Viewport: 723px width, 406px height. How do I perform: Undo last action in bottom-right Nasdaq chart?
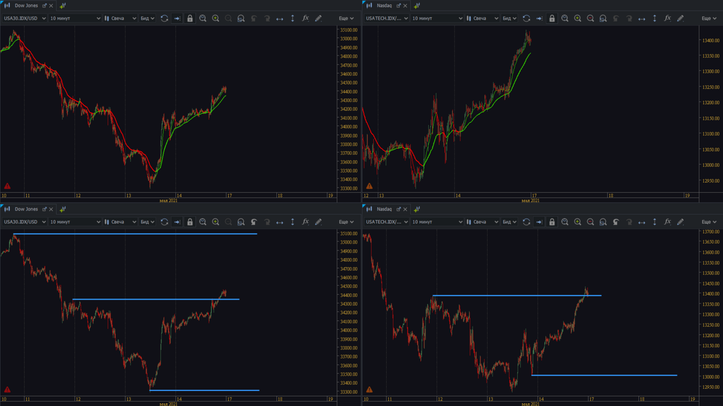pyautogui.click(x=616, y=222)
